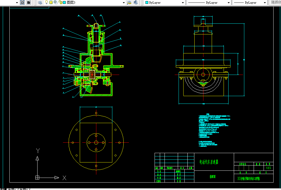Expand the workspace selector dropdown arrow
This screenshot has height=190, width=281.
pos(17,3)
